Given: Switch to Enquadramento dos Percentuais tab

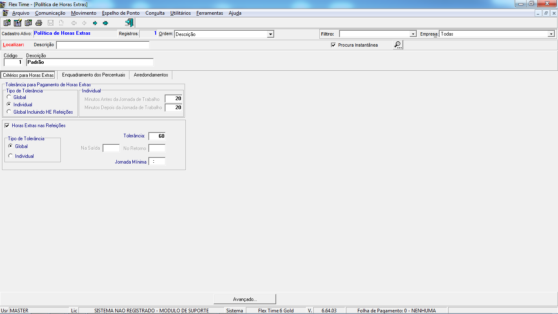Looking at the screenshot, I should tap(94, 75).
